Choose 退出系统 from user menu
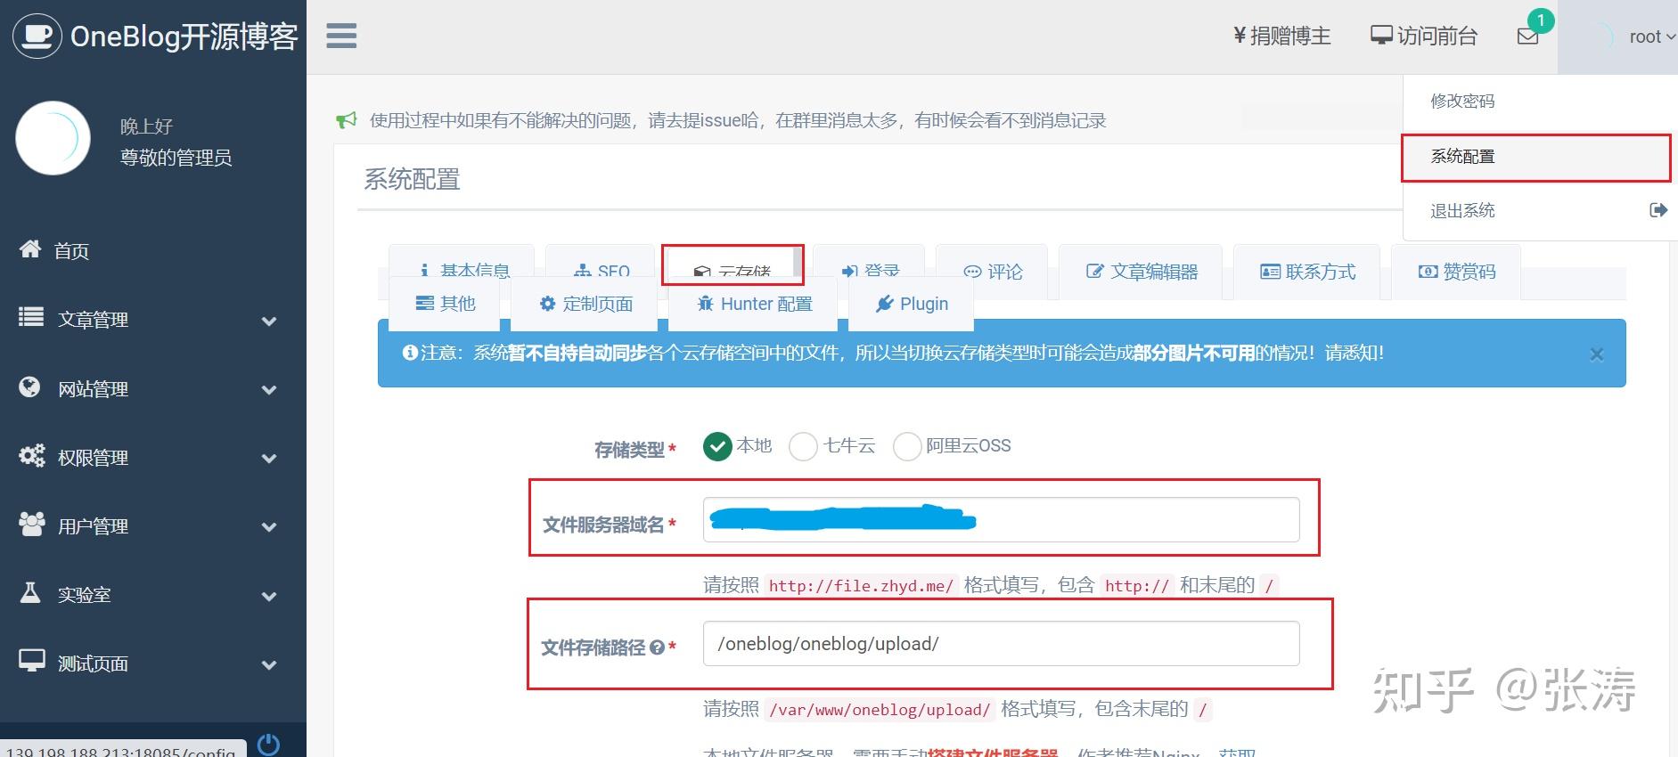The image size is (1678, 757). [1538, 211]
